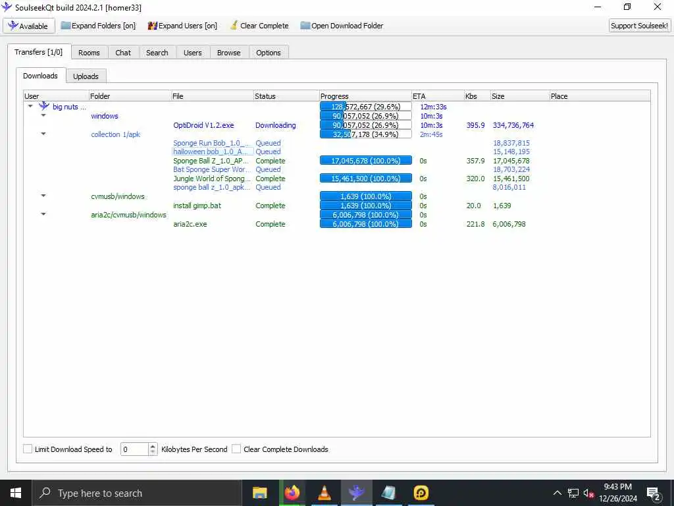The width and height of the screenshot is (674, 506).
Task: Open the Options tab
Action: pos(269,53)
